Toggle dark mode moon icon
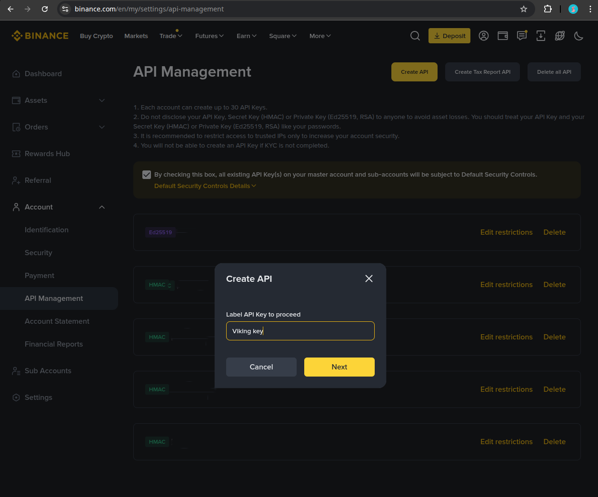The image size is (598, 497). 579,36
